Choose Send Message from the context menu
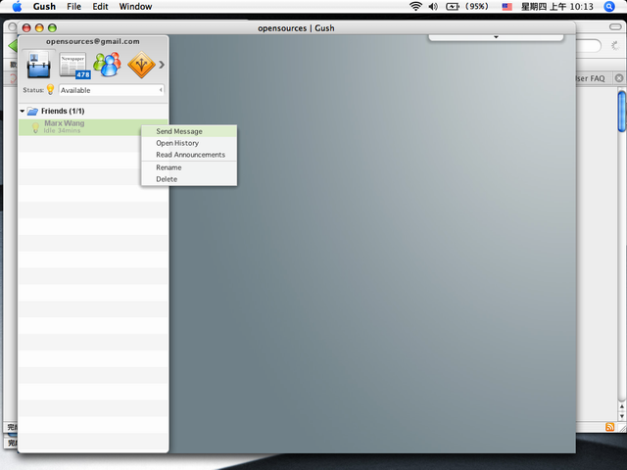627x470 pixels. [x=189, y=131]
